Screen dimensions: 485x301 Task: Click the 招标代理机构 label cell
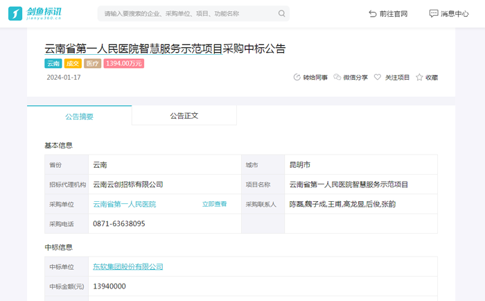(x=67, y=184)
